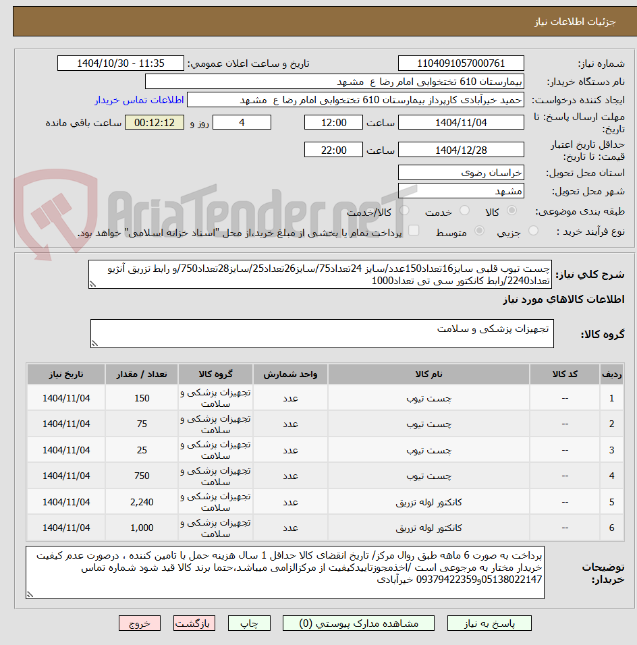Click the province field خراسان رضوی
637x645 pixels.
[461, 173]
